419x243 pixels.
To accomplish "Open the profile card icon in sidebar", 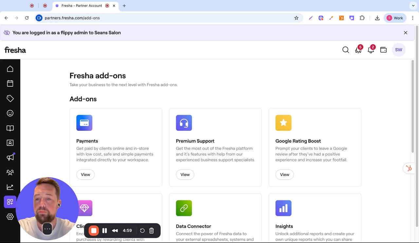I will point(10,143).
